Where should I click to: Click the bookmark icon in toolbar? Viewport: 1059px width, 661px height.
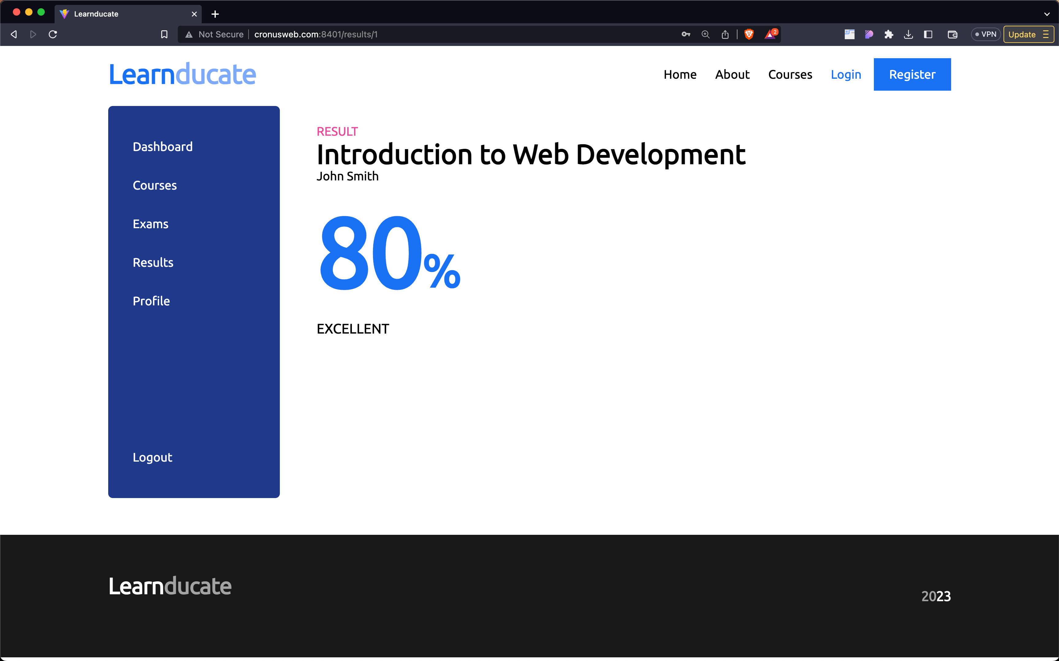tap(164, 34)
